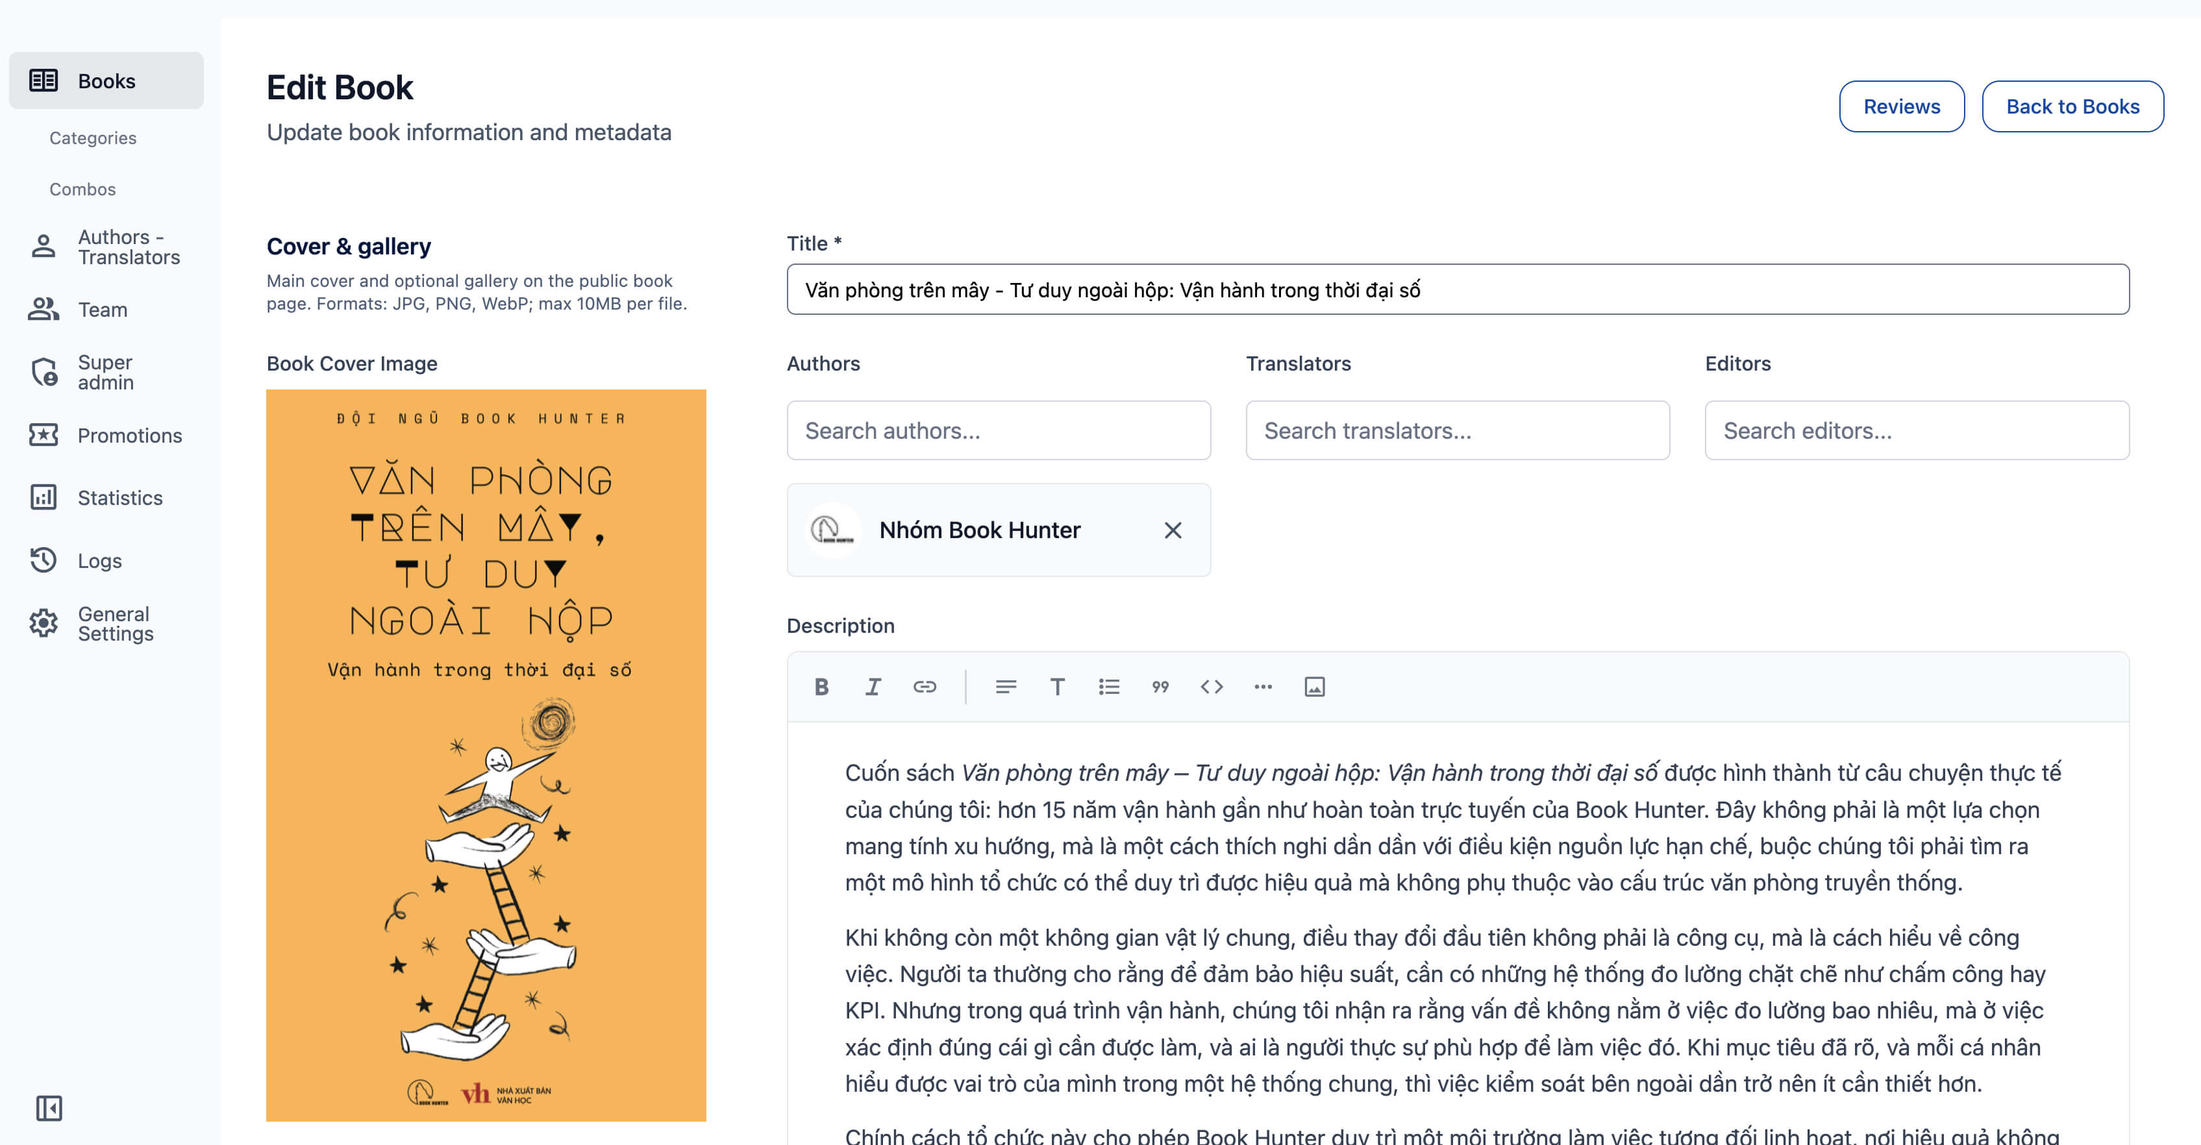Click the Search editors field
The height and width of the screenshot is (1145, 2201).
[1917, 430]
